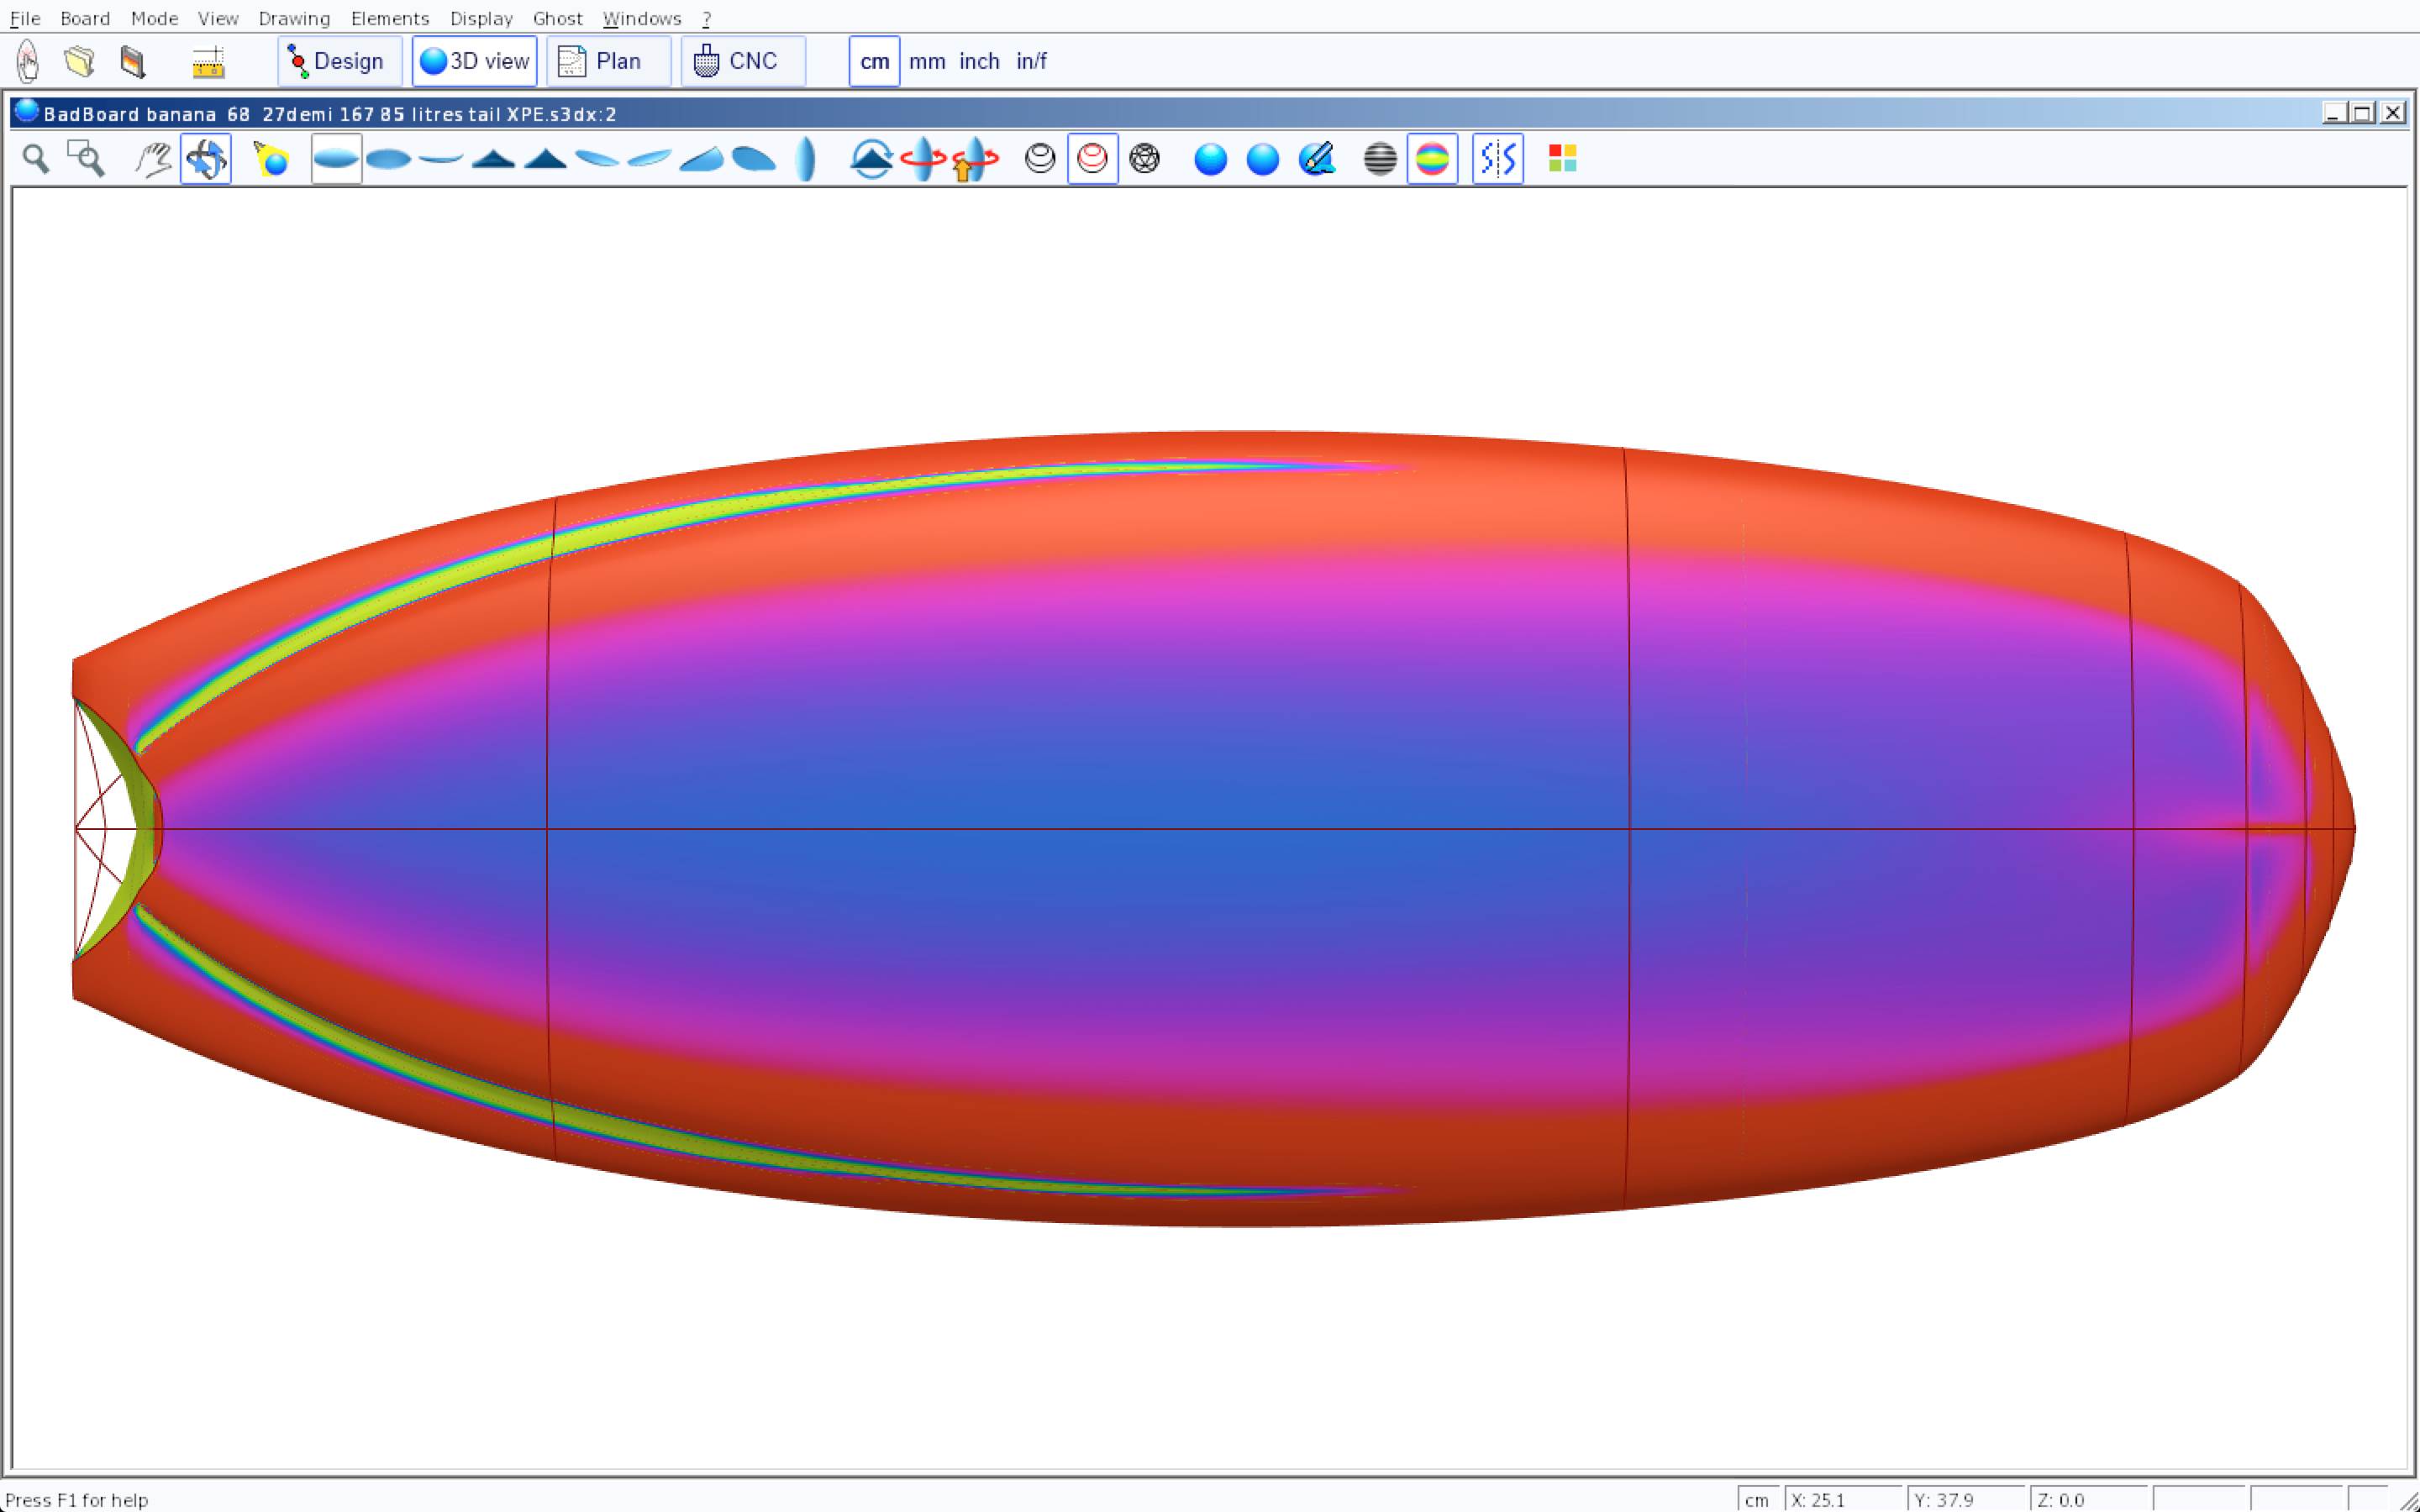Click the wireframe mesh sphere icon
Viewport: 2420px width, 1512px height.
tap(1144, 159)
